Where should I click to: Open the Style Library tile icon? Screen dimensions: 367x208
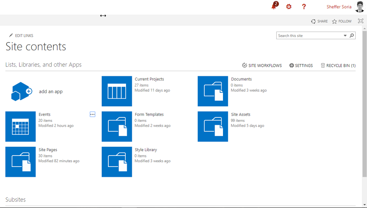tap(117, 162)
